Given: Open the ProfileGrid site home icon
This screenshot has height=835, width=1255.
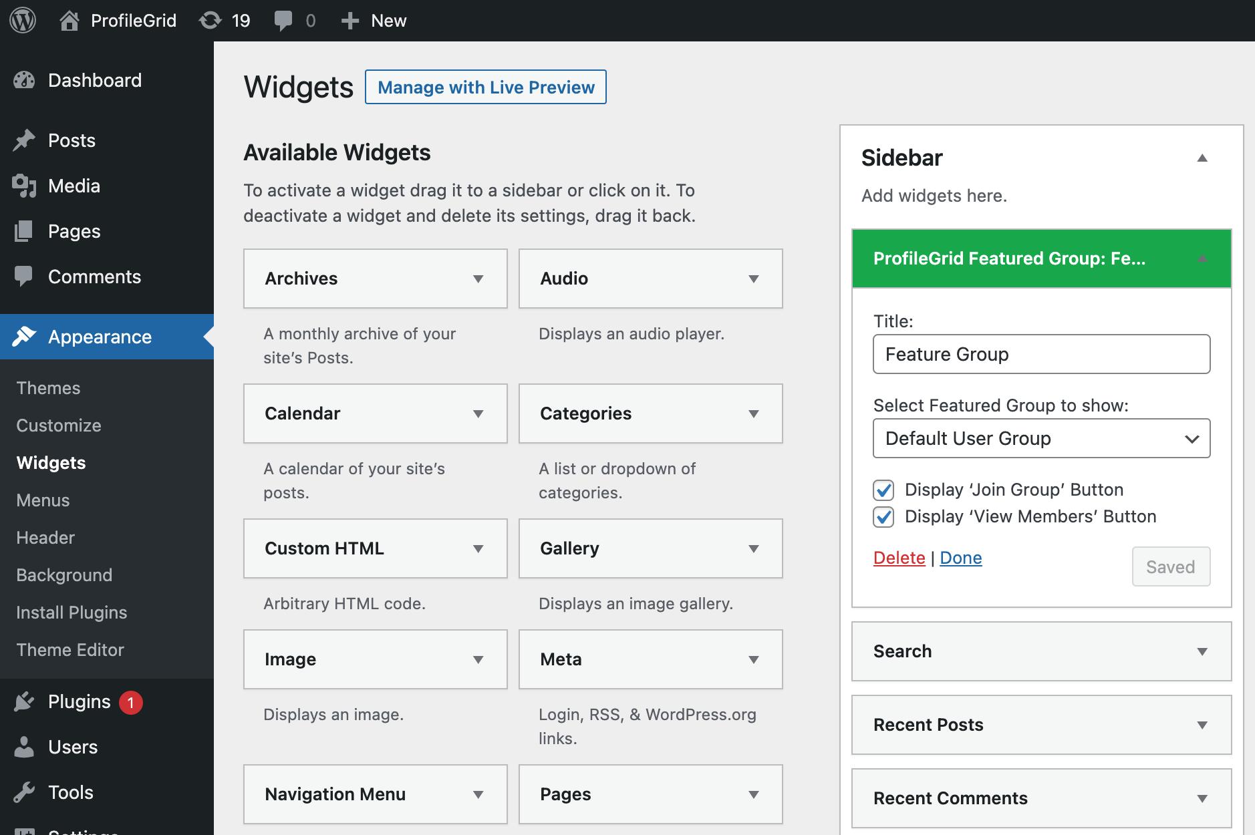Looking at the screenshot, I should pos(69,21).
